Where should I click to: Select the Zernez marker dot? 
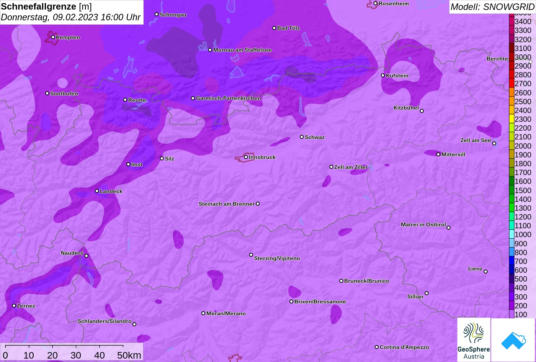(14, 306)
